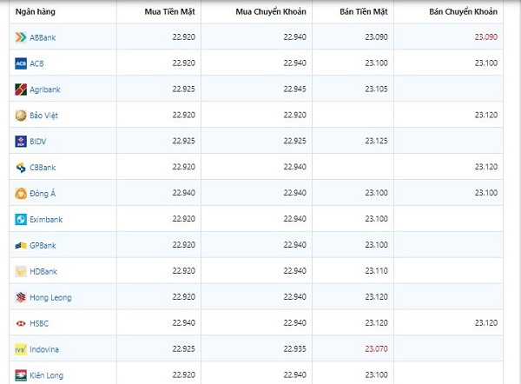Click the ACB bank logo icon
521x384 pixels.
click(21, 63)
